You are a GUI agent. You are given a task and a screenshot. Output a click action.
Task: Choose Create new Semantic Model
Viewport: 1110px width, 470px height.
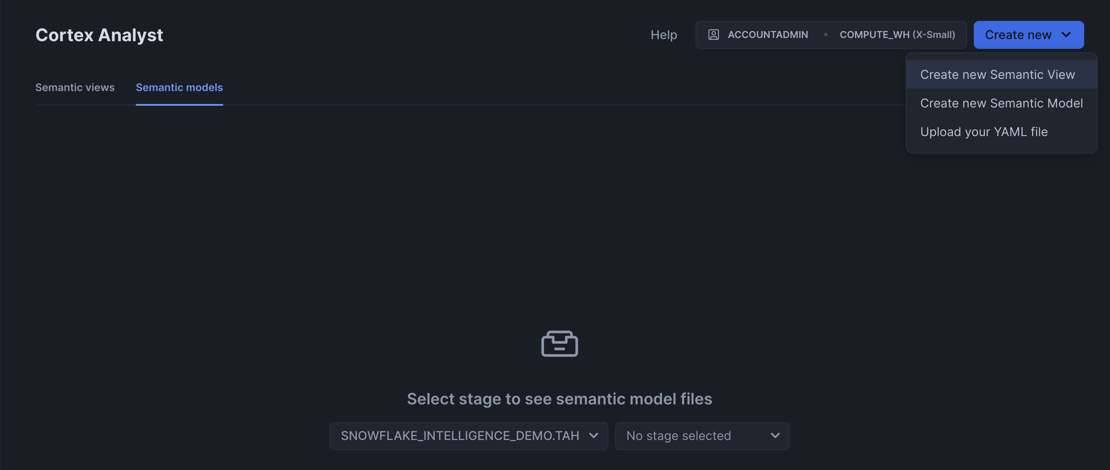[1001, 103]
